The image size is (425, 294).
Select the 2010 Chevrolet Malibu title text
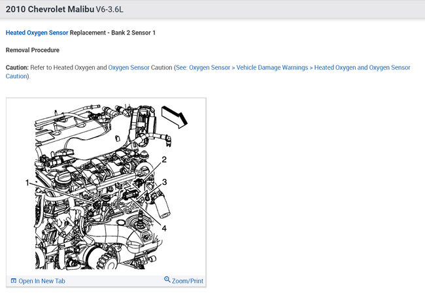[x=50, y=9]
